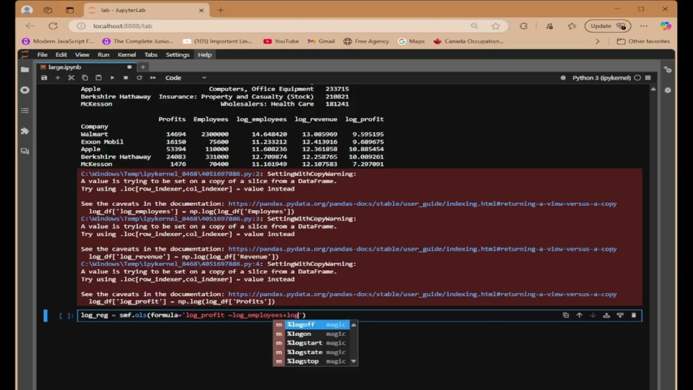Delete the active cell with the trash icon

pos(633,315)
